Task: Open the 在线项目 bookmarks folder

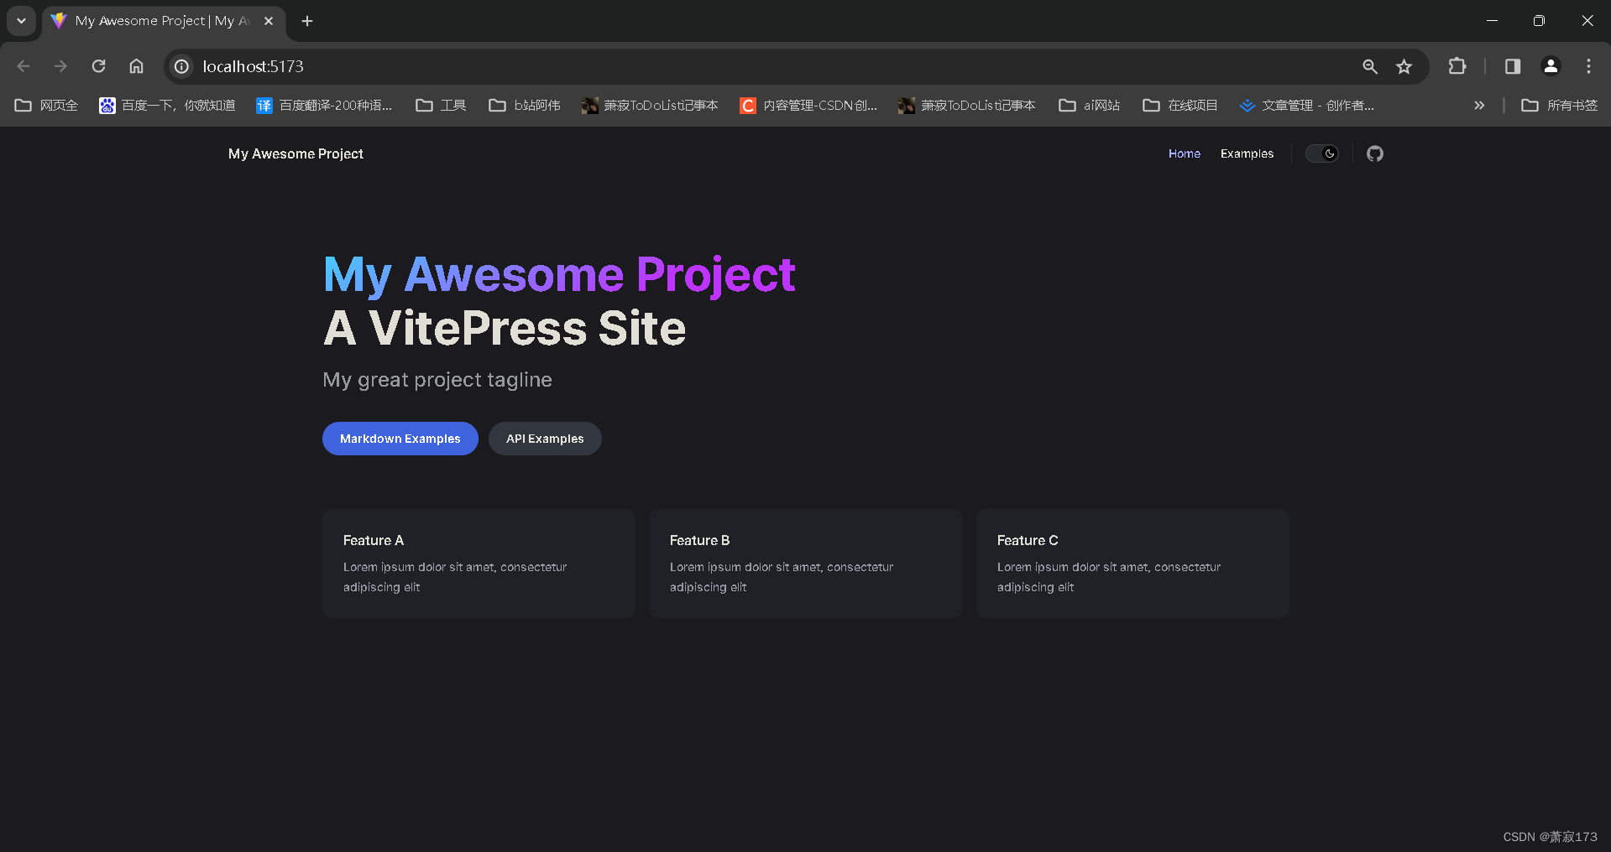Action: (1179, 105)
